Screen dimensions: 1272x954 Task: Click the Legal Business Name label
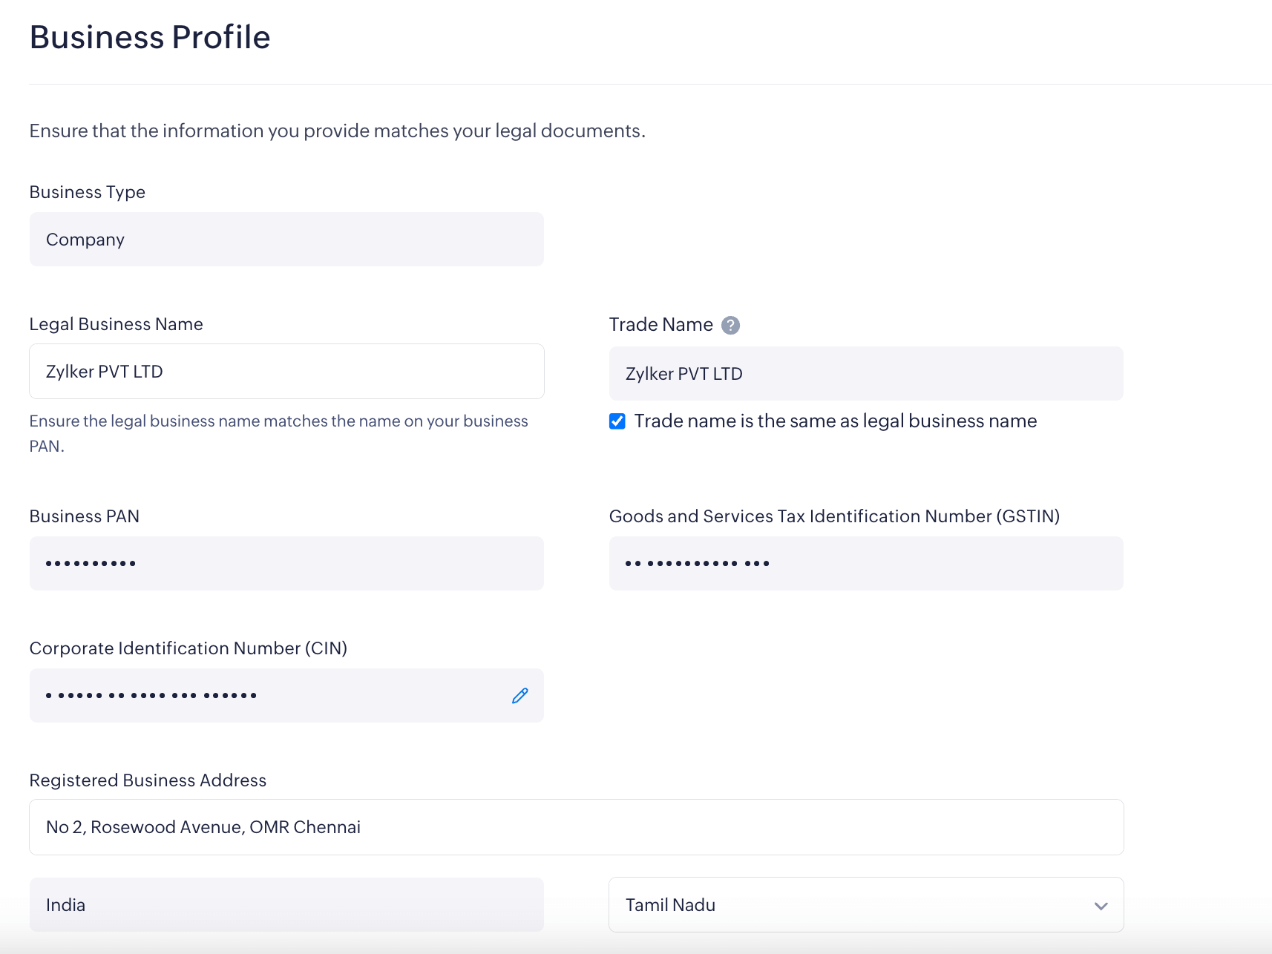[116, 324]
